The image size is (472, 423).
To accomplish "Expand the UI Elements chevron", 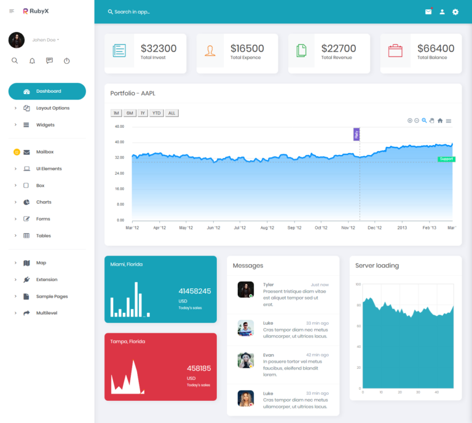I will (15, 168).
